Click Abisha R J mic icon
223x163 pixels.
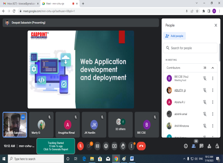[x=205, y=102]
